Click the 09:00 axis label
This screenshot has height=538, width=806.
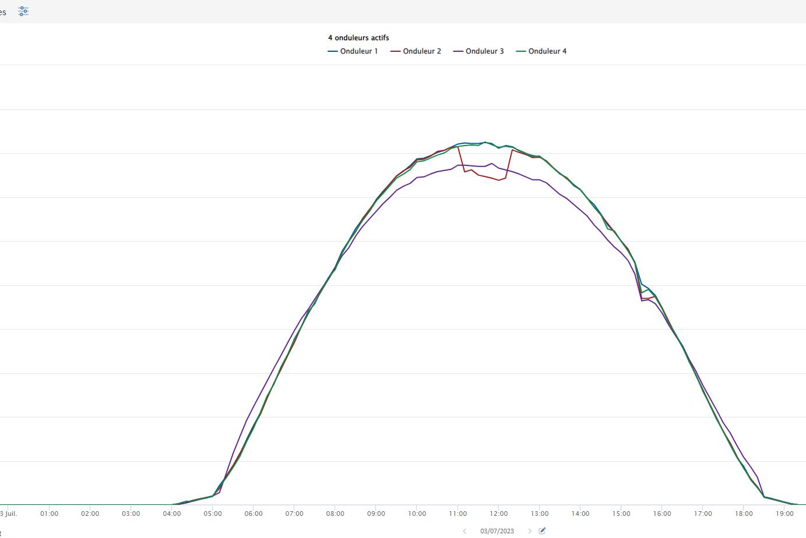click(x=376, y=514)
